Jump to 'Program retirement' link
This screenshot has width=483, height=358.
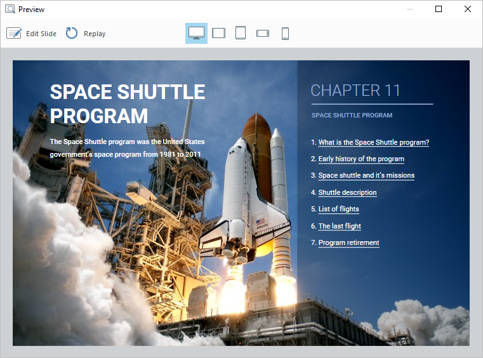(x=348, y=242)
